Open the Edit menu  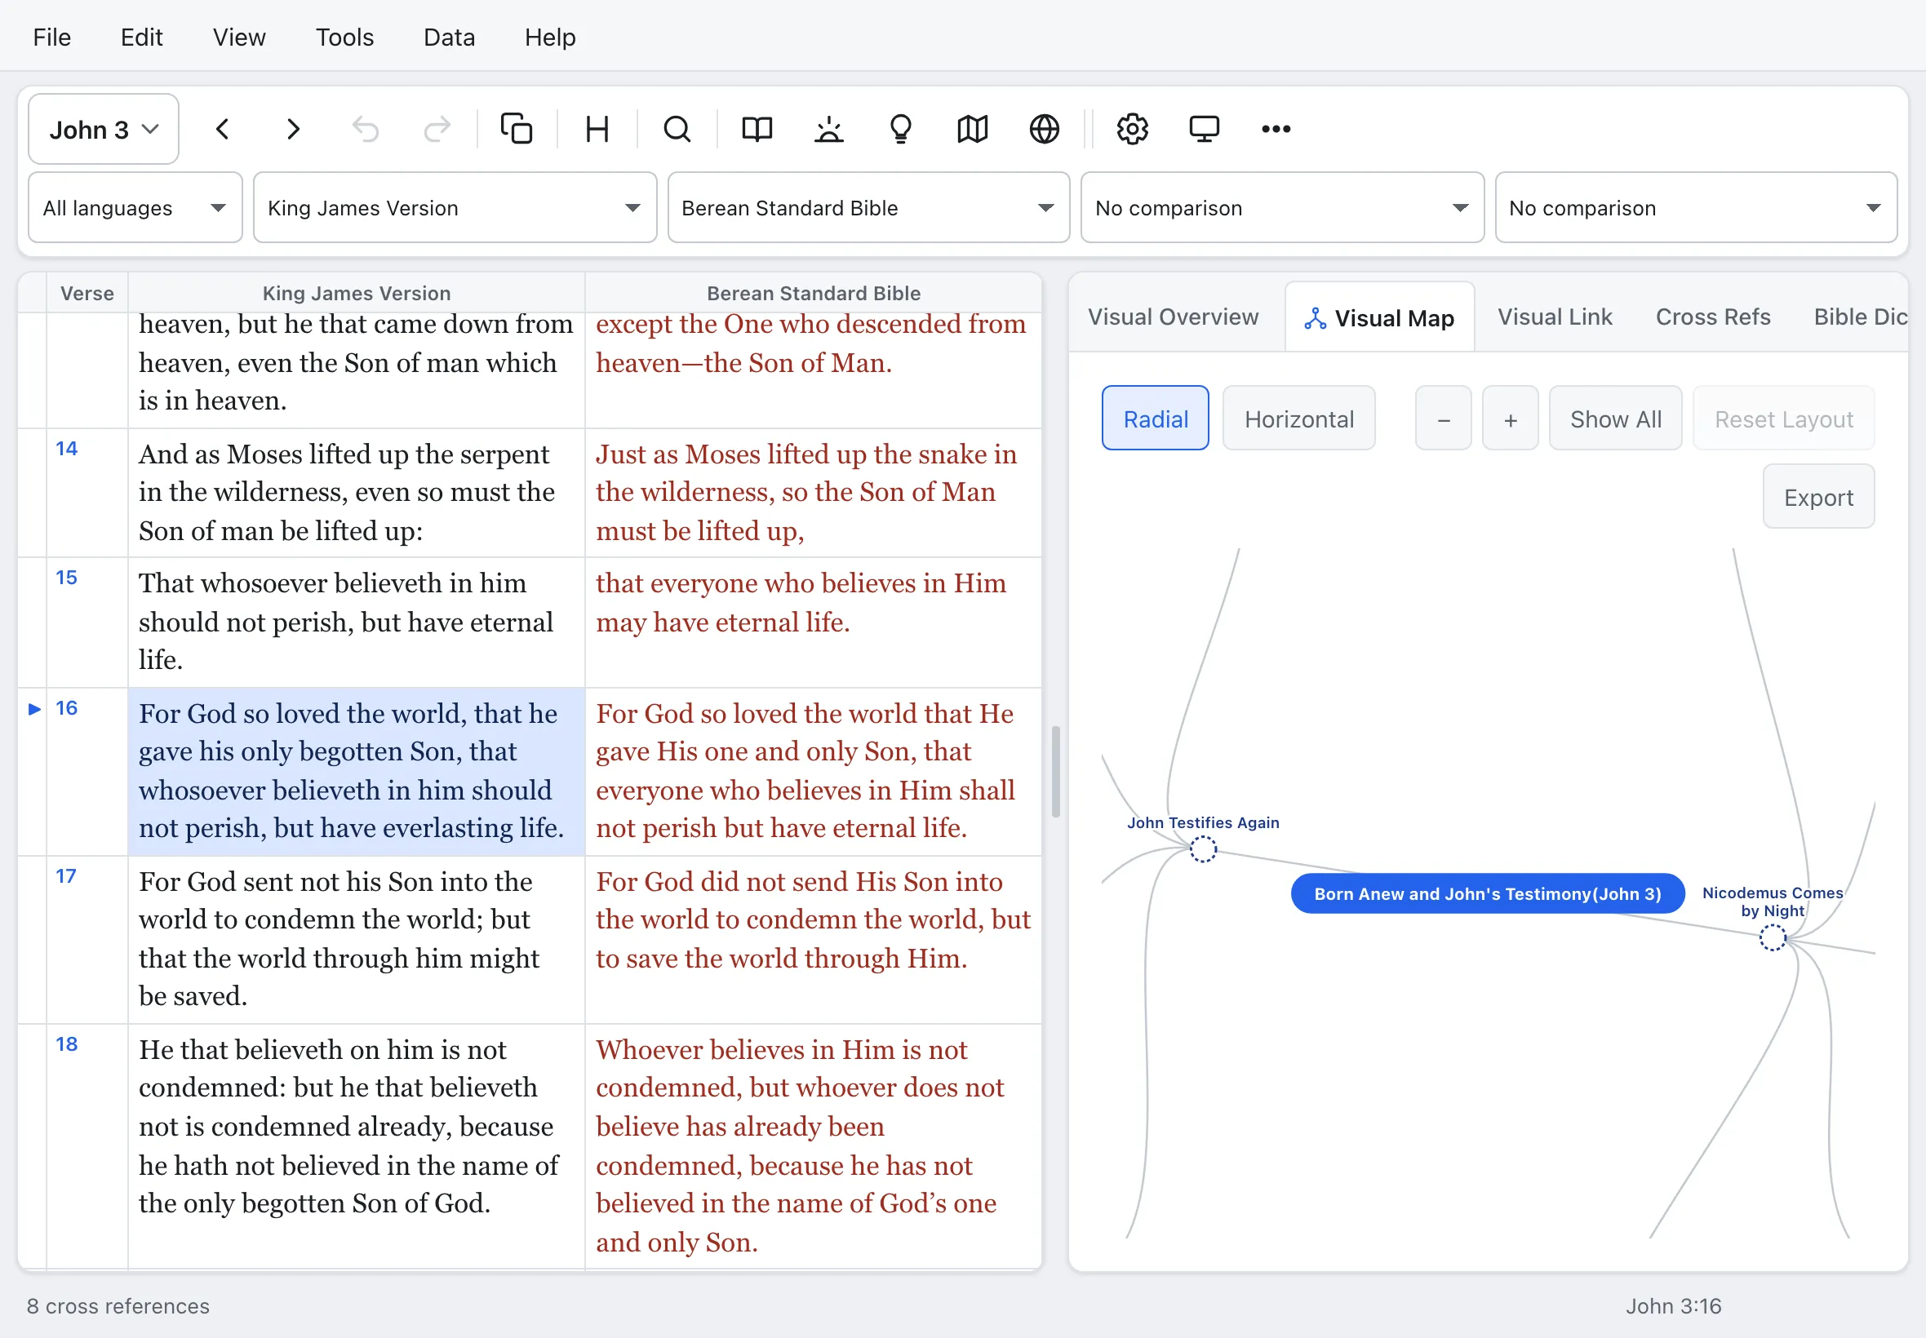pos(142,37)
